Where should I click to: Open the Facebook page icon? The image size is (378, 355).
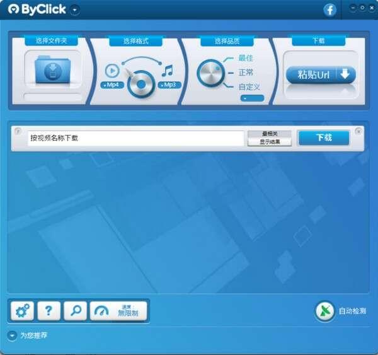(x=329, y=10)
